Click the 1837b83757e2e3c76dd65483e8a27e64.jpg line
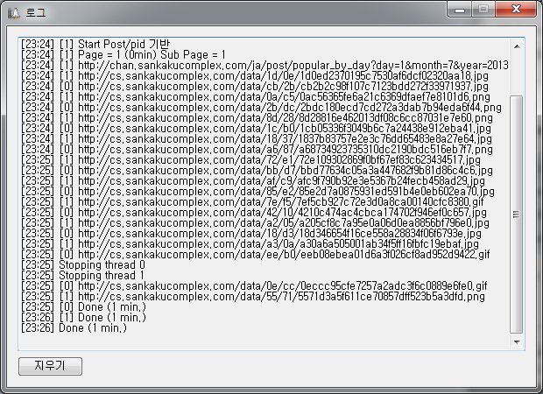This screenshot has height=394, width=543. (257, 139)
